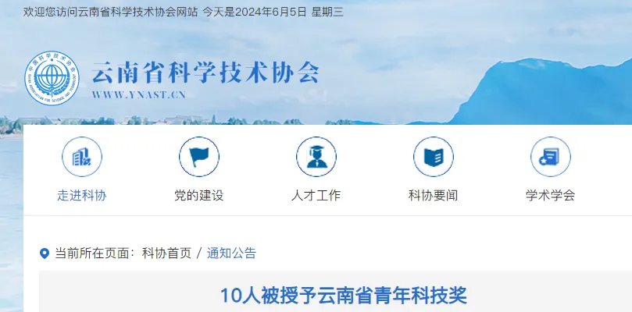Open the 走进科协 building icon
This screenshot has height=312, width=632.
(82, 157)
